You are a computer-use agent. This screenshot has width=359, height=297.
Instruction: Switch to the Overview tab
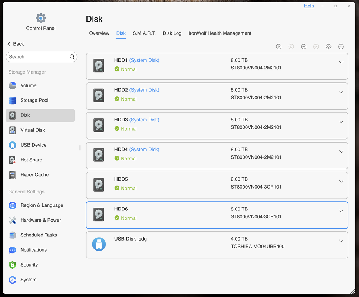click(99, 33)
